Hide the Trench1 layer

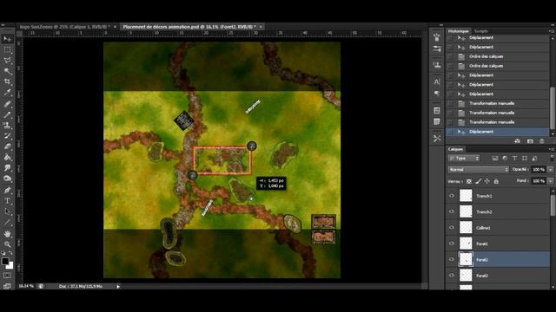(452, 196)
